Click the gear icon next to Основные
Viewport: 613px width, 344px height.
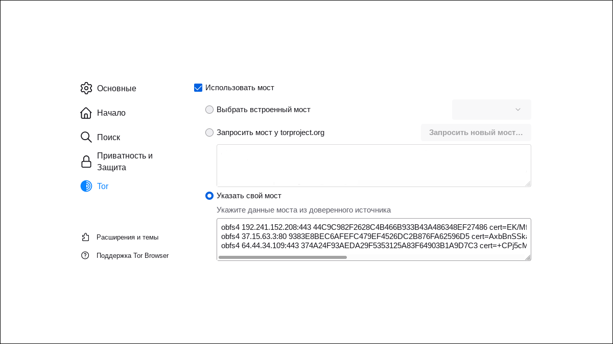point(86,88)
